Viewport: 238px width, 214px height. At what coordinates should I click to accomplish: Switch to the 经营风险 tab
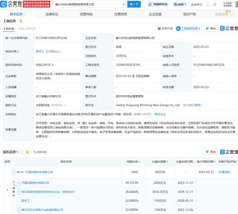pyautogui.click(x=86, y=14)
